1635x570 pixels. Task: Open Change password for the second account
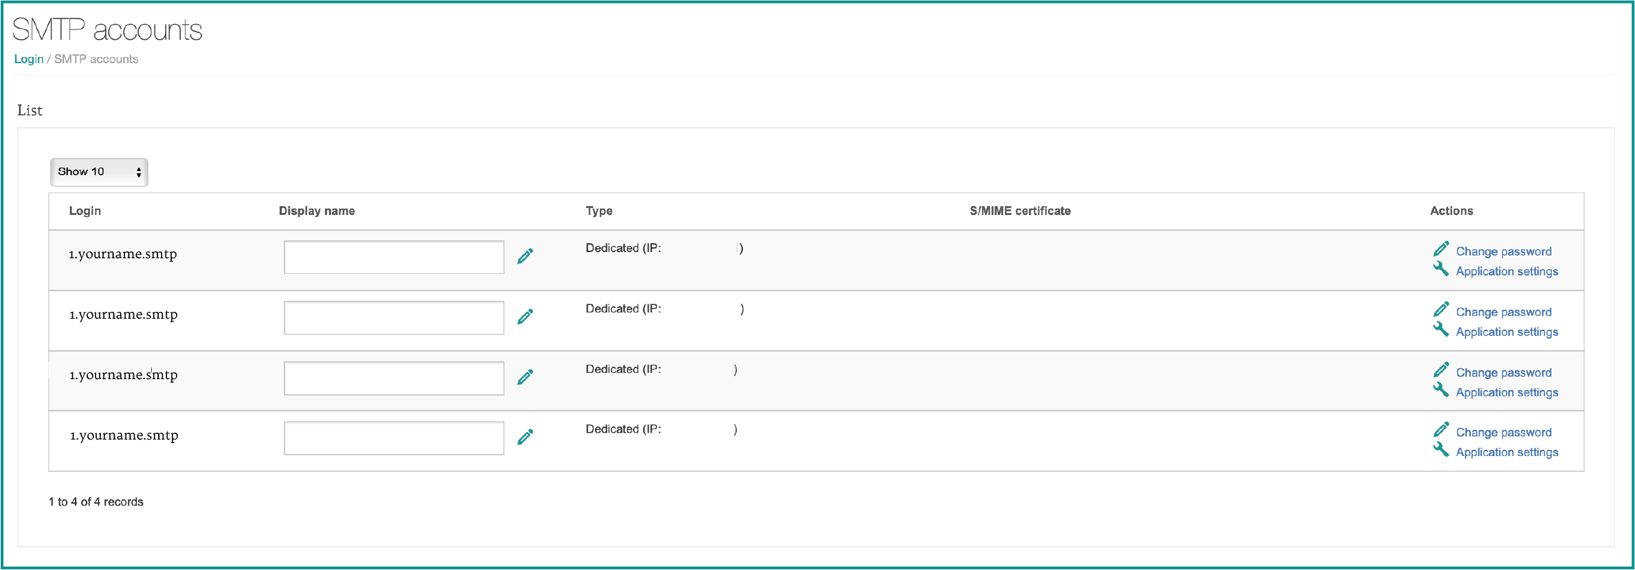pos(1503,312)
